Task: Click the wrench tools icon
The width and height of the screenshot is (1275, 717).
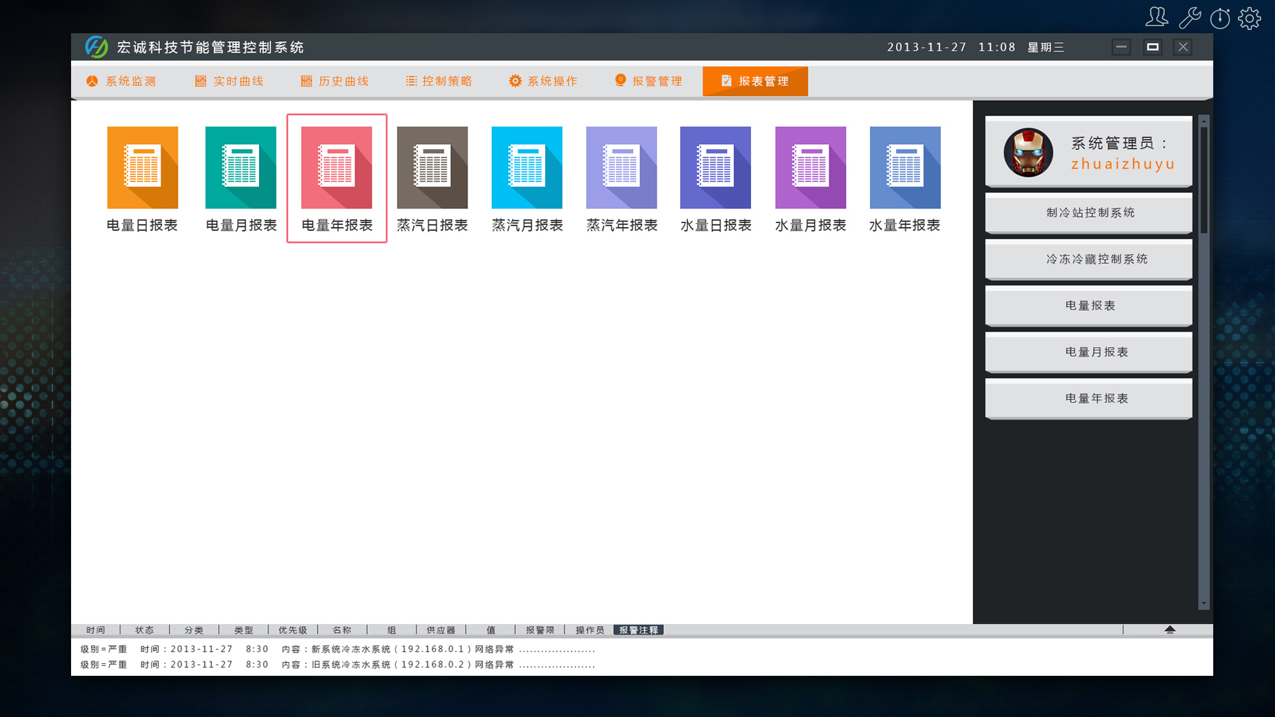Action: [1189, 18]
